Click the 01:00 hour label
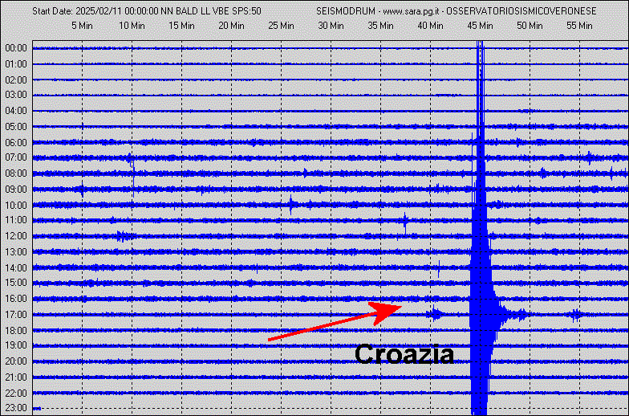This screenshot has height=416, width=629. 16,64
